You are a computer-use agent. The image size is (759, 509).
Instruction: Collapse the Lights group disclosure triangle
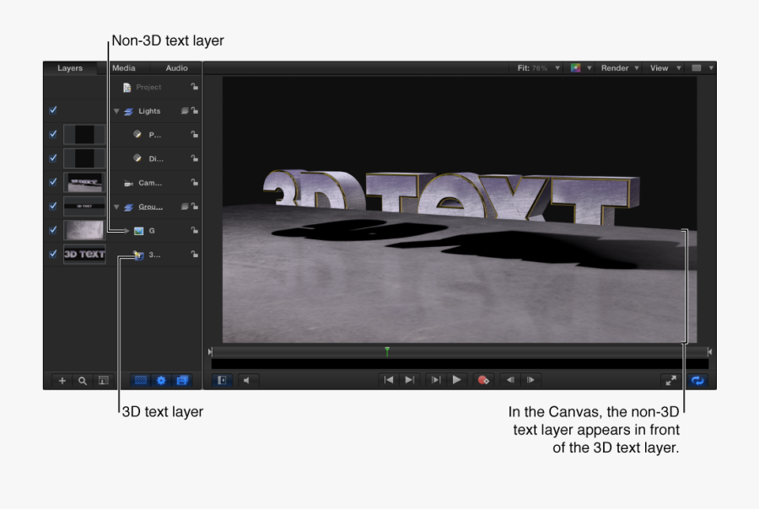click(116, 110)
